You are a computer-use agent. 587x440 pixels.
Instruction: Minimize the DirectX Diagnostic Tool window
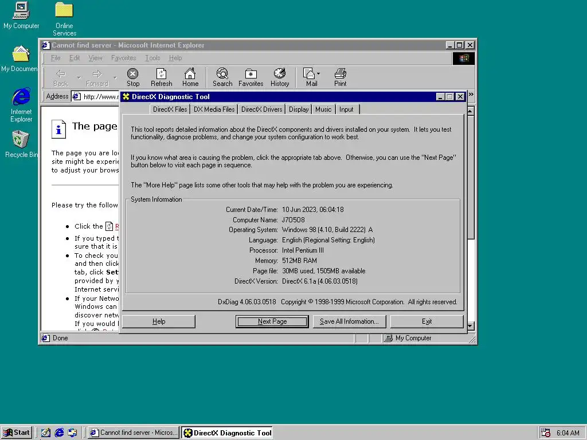click(440, 97)
